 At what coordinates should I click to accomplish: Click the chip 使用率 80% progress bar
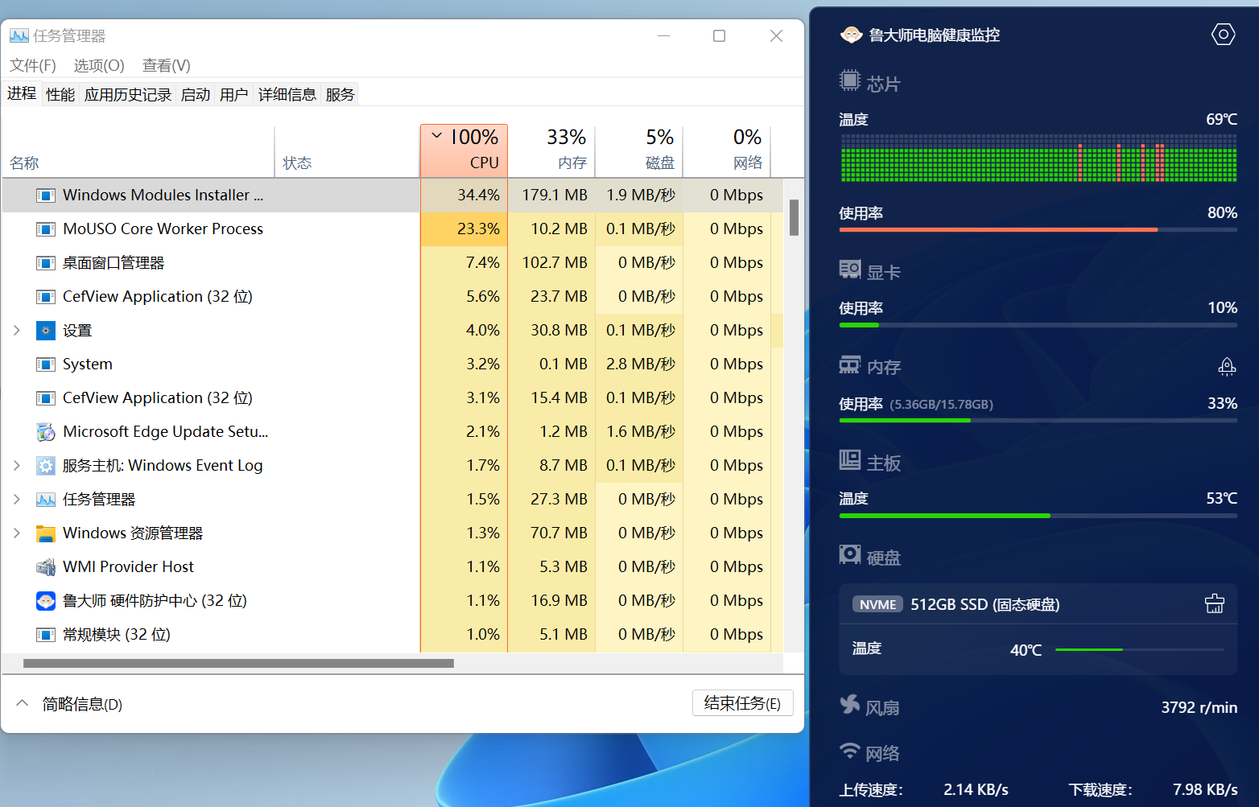(x=1038, y=229)
